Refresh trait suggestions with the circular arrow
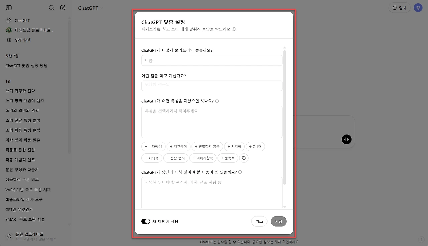Screen dimensions: 428x246 tap(244, 158)
